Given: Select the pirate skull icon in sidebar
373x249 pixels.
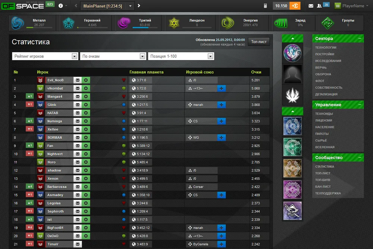Looking at the screenshot, I should point(292,211).
